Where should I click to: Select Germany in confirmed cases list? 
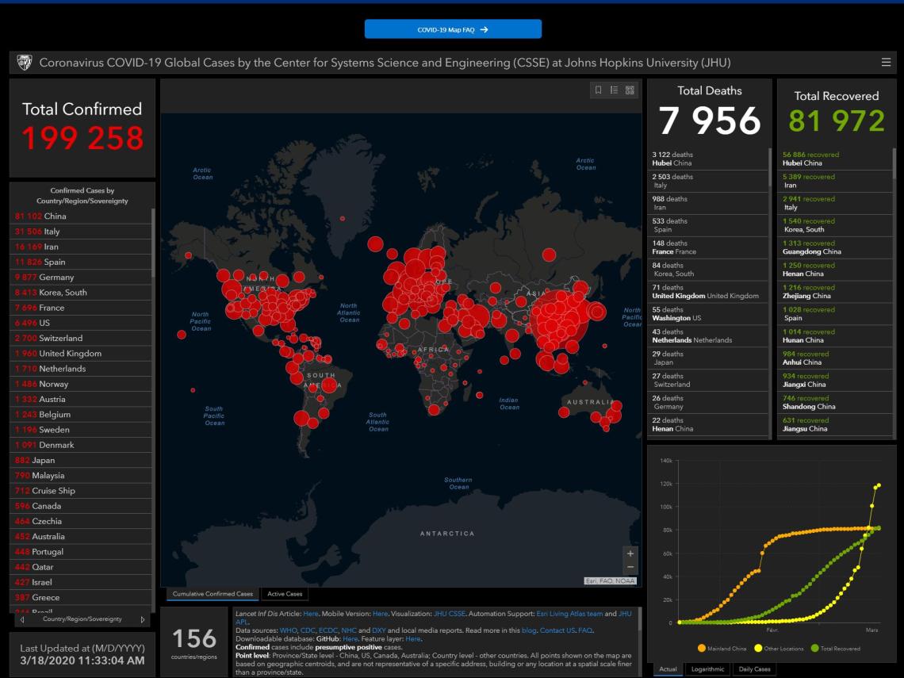(82, 278)
